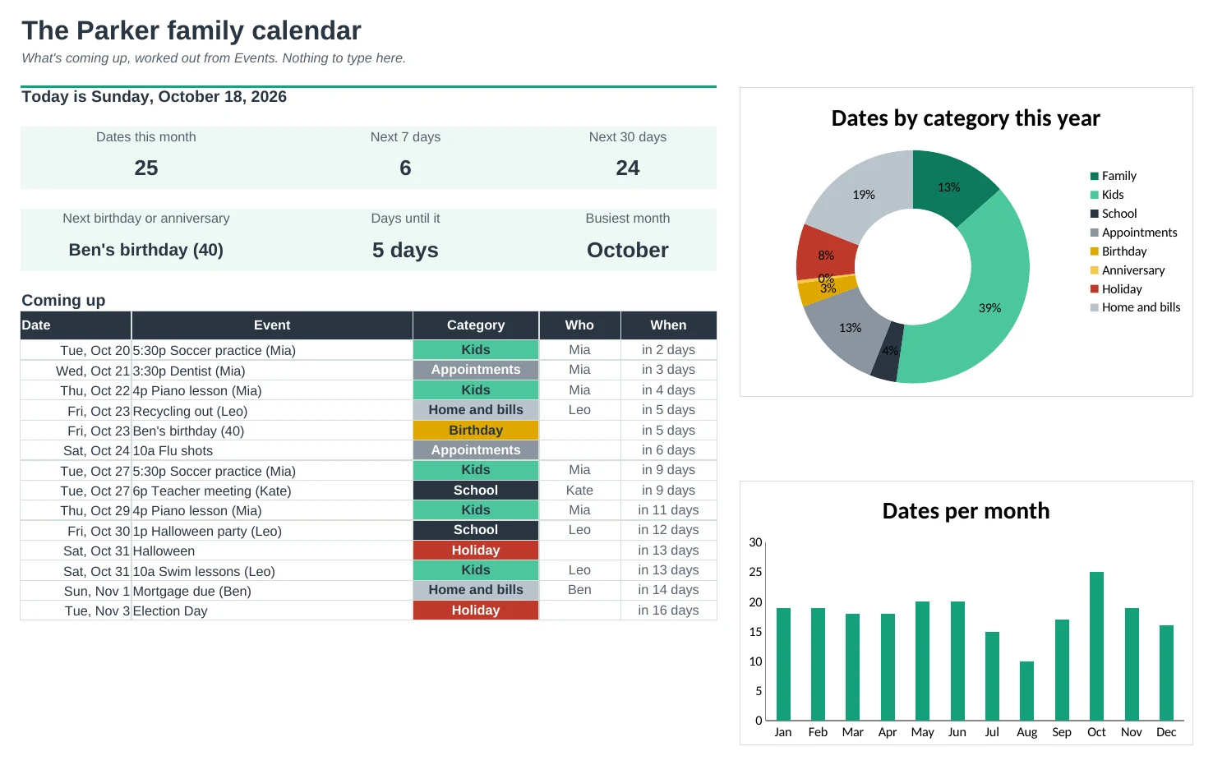Click the 'Halloween' event cell
1213x765 pixels.
(272, 551)
